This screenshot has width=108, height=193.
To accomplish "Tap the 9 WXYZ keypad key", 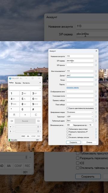I will [36, 104].
